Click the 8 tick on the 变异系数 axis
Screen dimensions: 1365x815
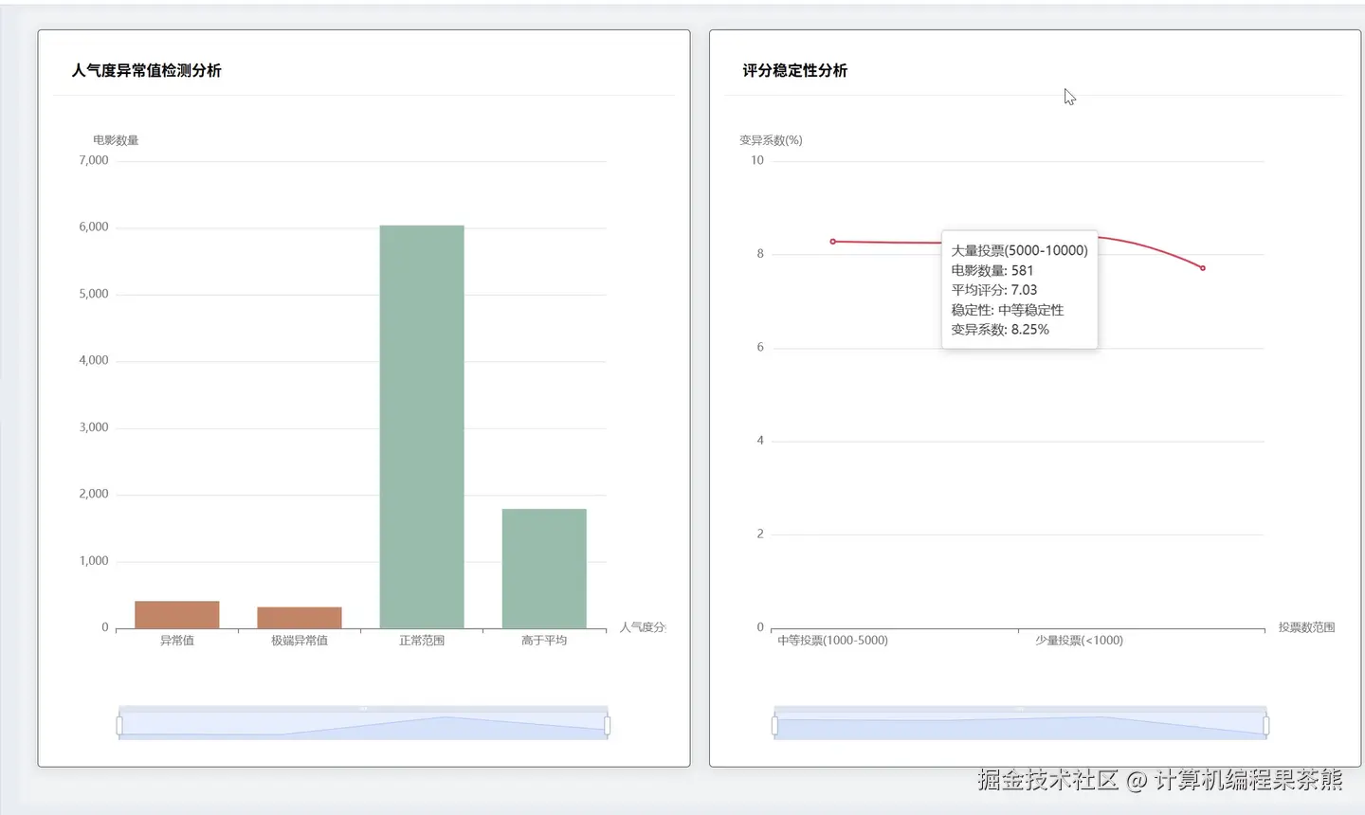click(x=760, y=254)
